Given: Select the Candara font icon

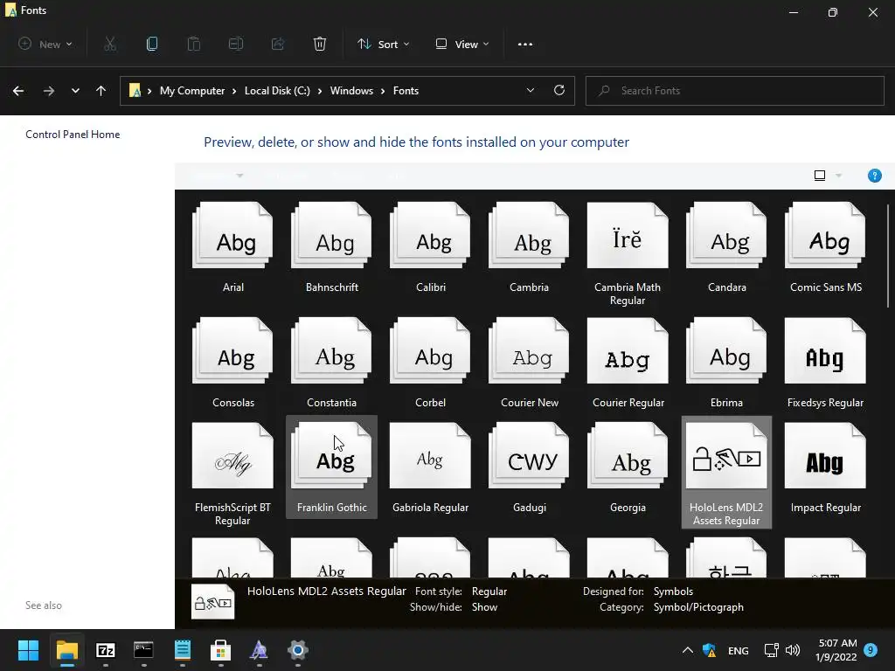Looking at the screenshot, I should pyautogui.click(x=726, y=236).
